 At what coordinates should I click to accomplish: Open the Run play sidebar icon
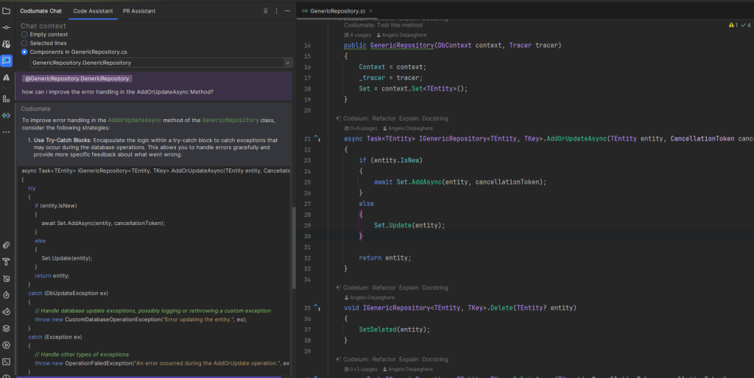6,345
